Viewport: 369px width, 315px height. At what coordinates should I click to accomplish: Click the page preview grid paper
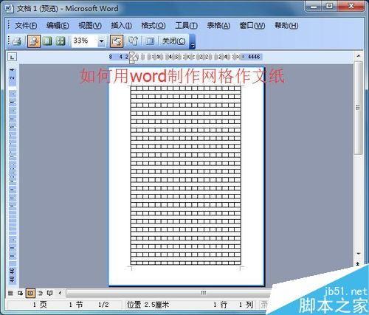[x=187, y=176]
